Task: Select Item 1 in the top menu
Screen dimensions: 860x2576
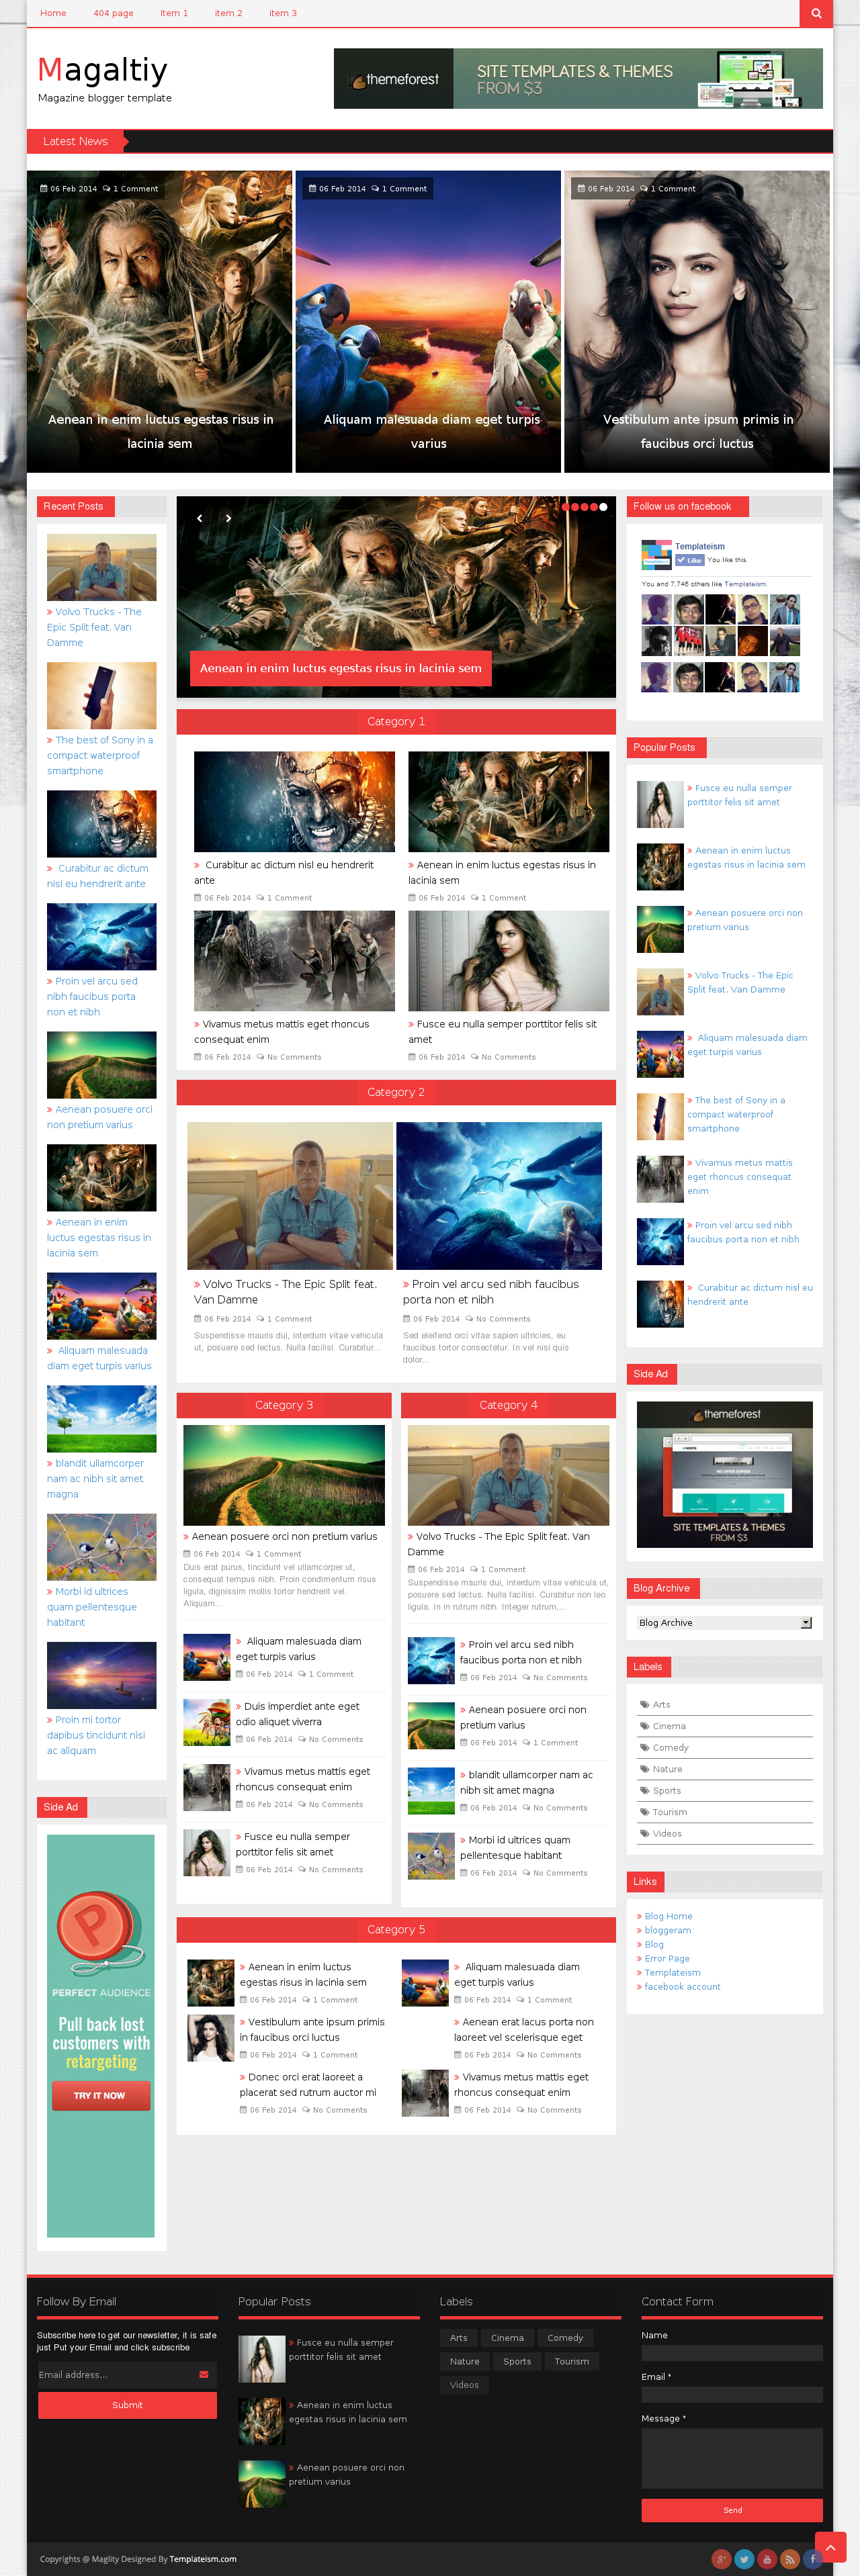Action: click(x=174, y=13)
